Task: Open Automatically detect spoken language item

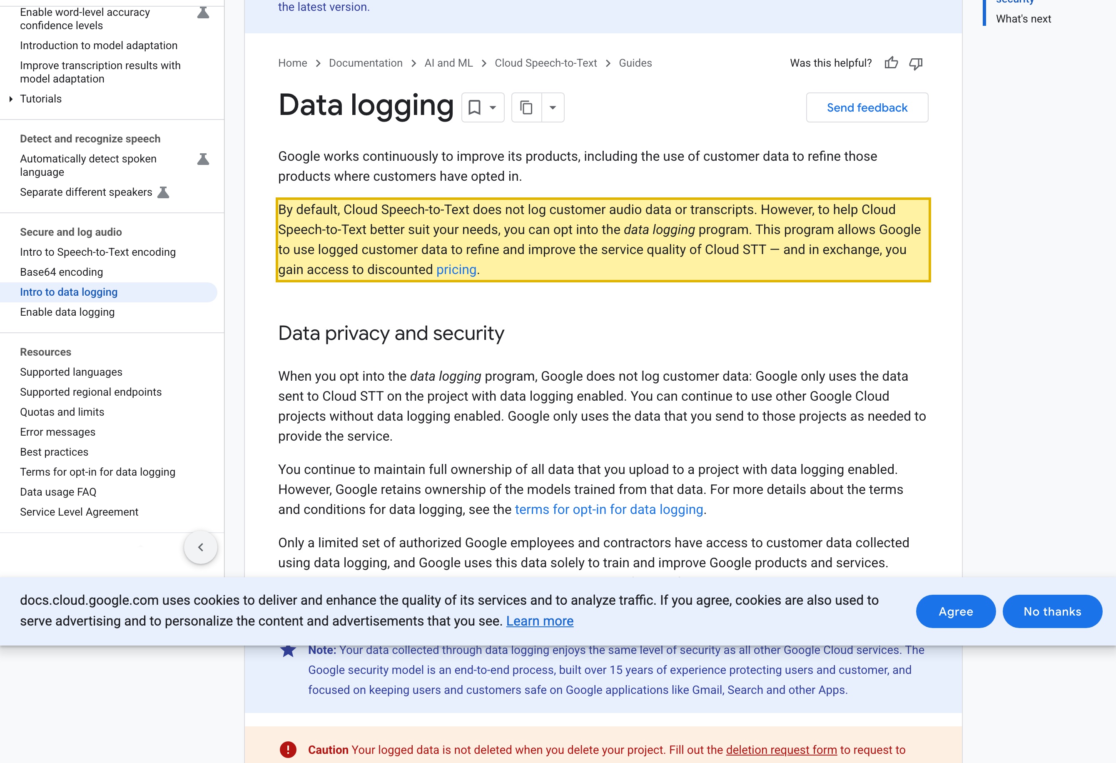Action: point(88,166)
